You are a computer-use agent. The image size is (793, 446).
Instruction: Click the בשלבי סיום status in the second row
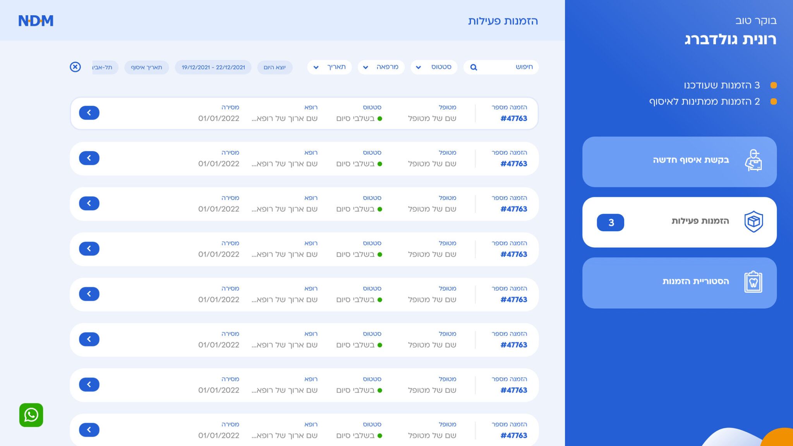coord(359,164)
